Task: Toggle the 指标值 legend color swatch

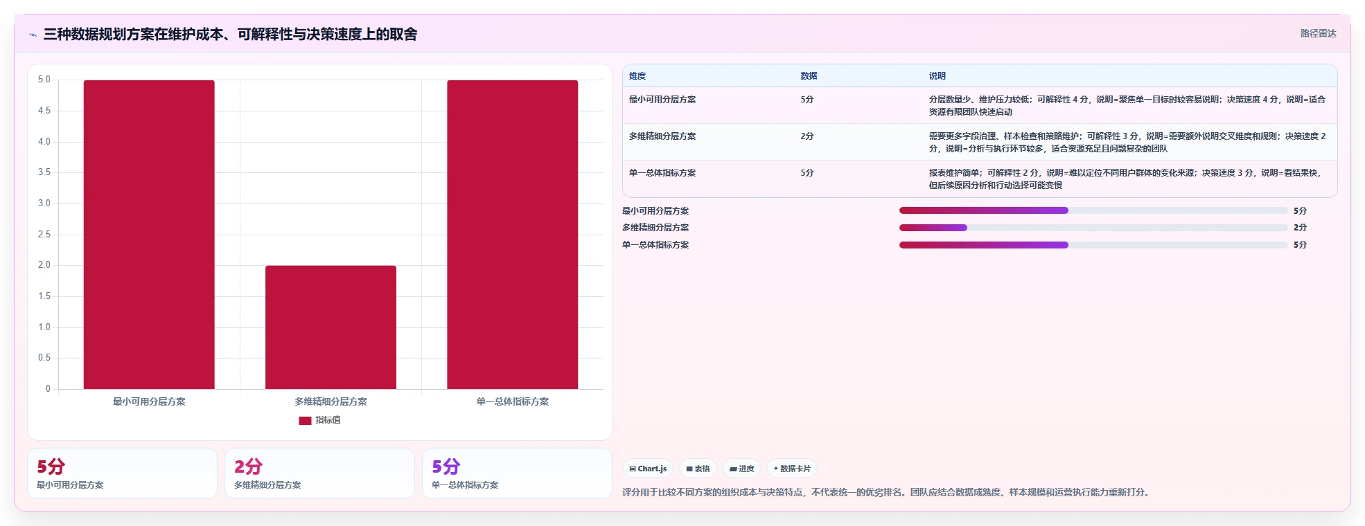Action: (305, 420)
